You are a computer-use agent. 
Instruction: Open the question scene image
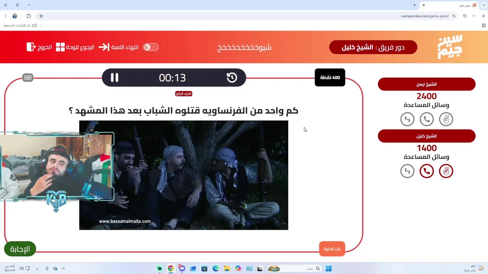[183, 175]
